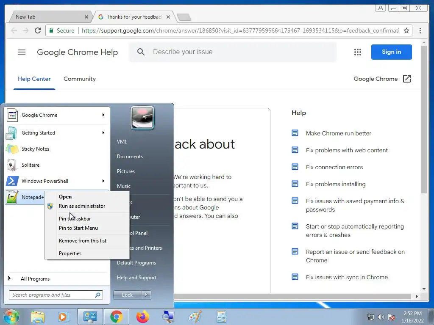This screenshot has height=325, width=434.
Task: Open the Google Chrome external link
Action: tap(382, 79)
